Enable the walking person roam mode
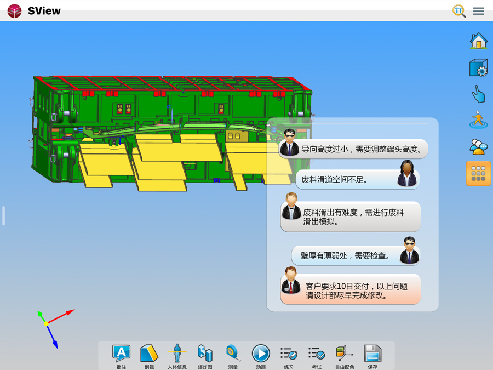This screenshot has height=370, width=493. (x=478, y=121)
